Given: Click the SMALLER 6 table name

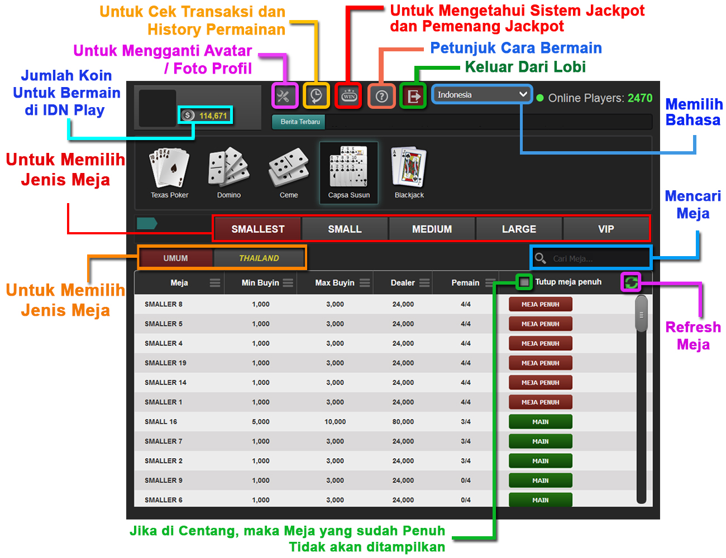Looking at the screenshot, I should pos(164,500).
